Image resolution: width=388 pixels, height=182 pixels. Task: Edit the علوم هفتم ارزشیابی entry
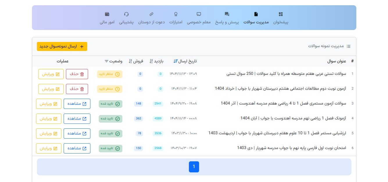[49, 133]
